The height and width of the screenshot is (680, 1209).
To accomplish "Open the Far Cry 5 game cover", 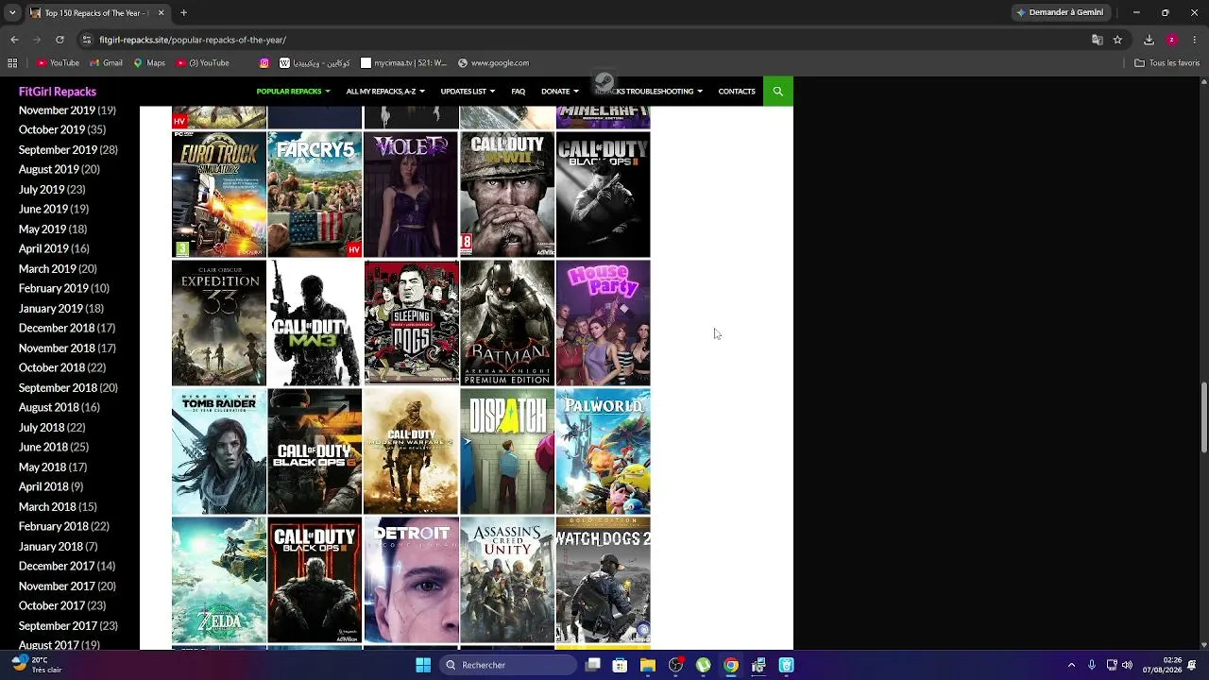I will point(315,195).
